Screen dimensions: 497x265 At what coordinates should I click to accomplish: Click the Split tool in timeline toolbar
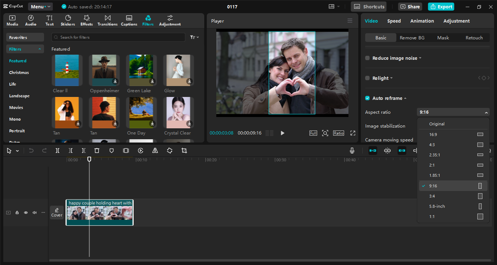click(58, 151)
